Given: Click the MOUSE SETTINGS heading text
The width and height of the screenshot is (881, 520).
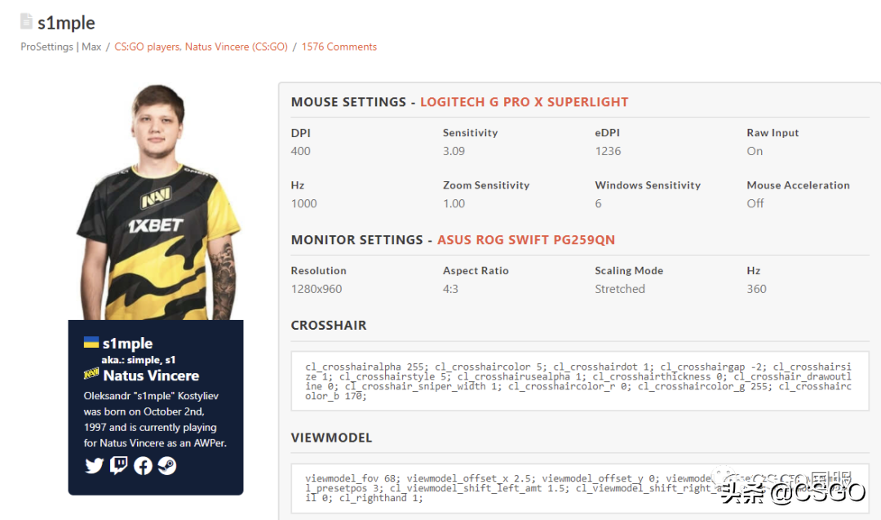Looking at the screenshot, I should pyautogui.click(x=348, y=102).
